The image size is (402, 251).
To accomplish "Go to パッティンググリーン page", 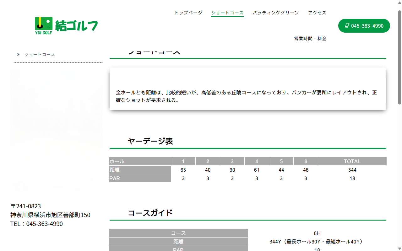I will (x=276, y=13).
